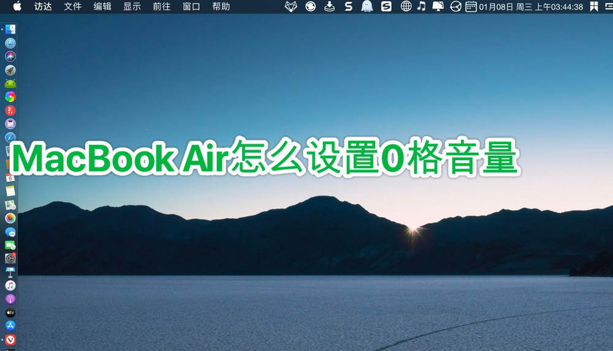Viewport: 613px width, 351px height.
Task: Click the plain S-shaped menu bar icon
Action: click(348, 6)
